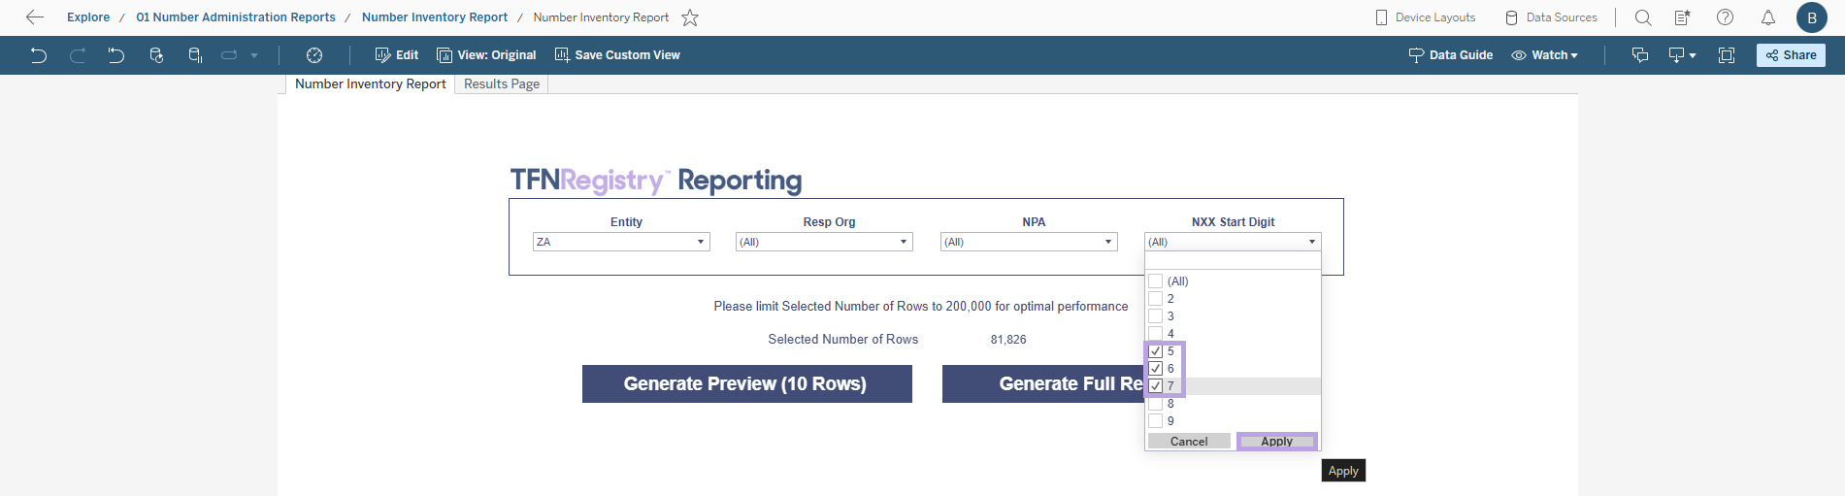The width and height of the screenshot is (1845, 496).
Task: Open Device Layouts
Action: point(1425,17)
